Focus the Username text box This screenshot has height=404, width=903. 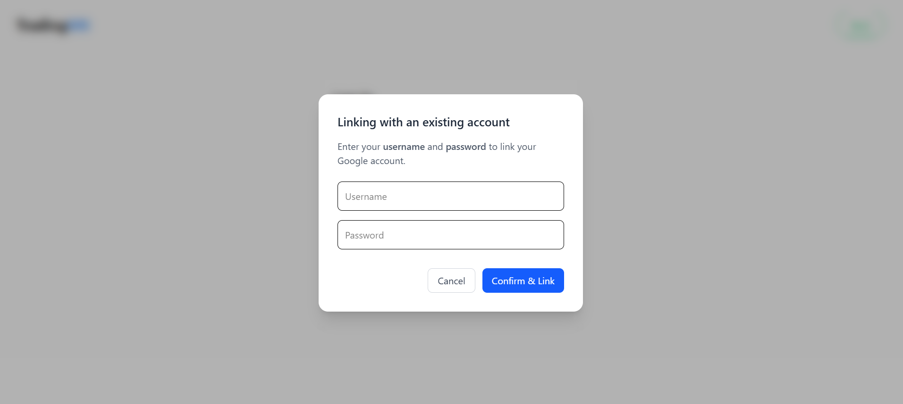450,196
